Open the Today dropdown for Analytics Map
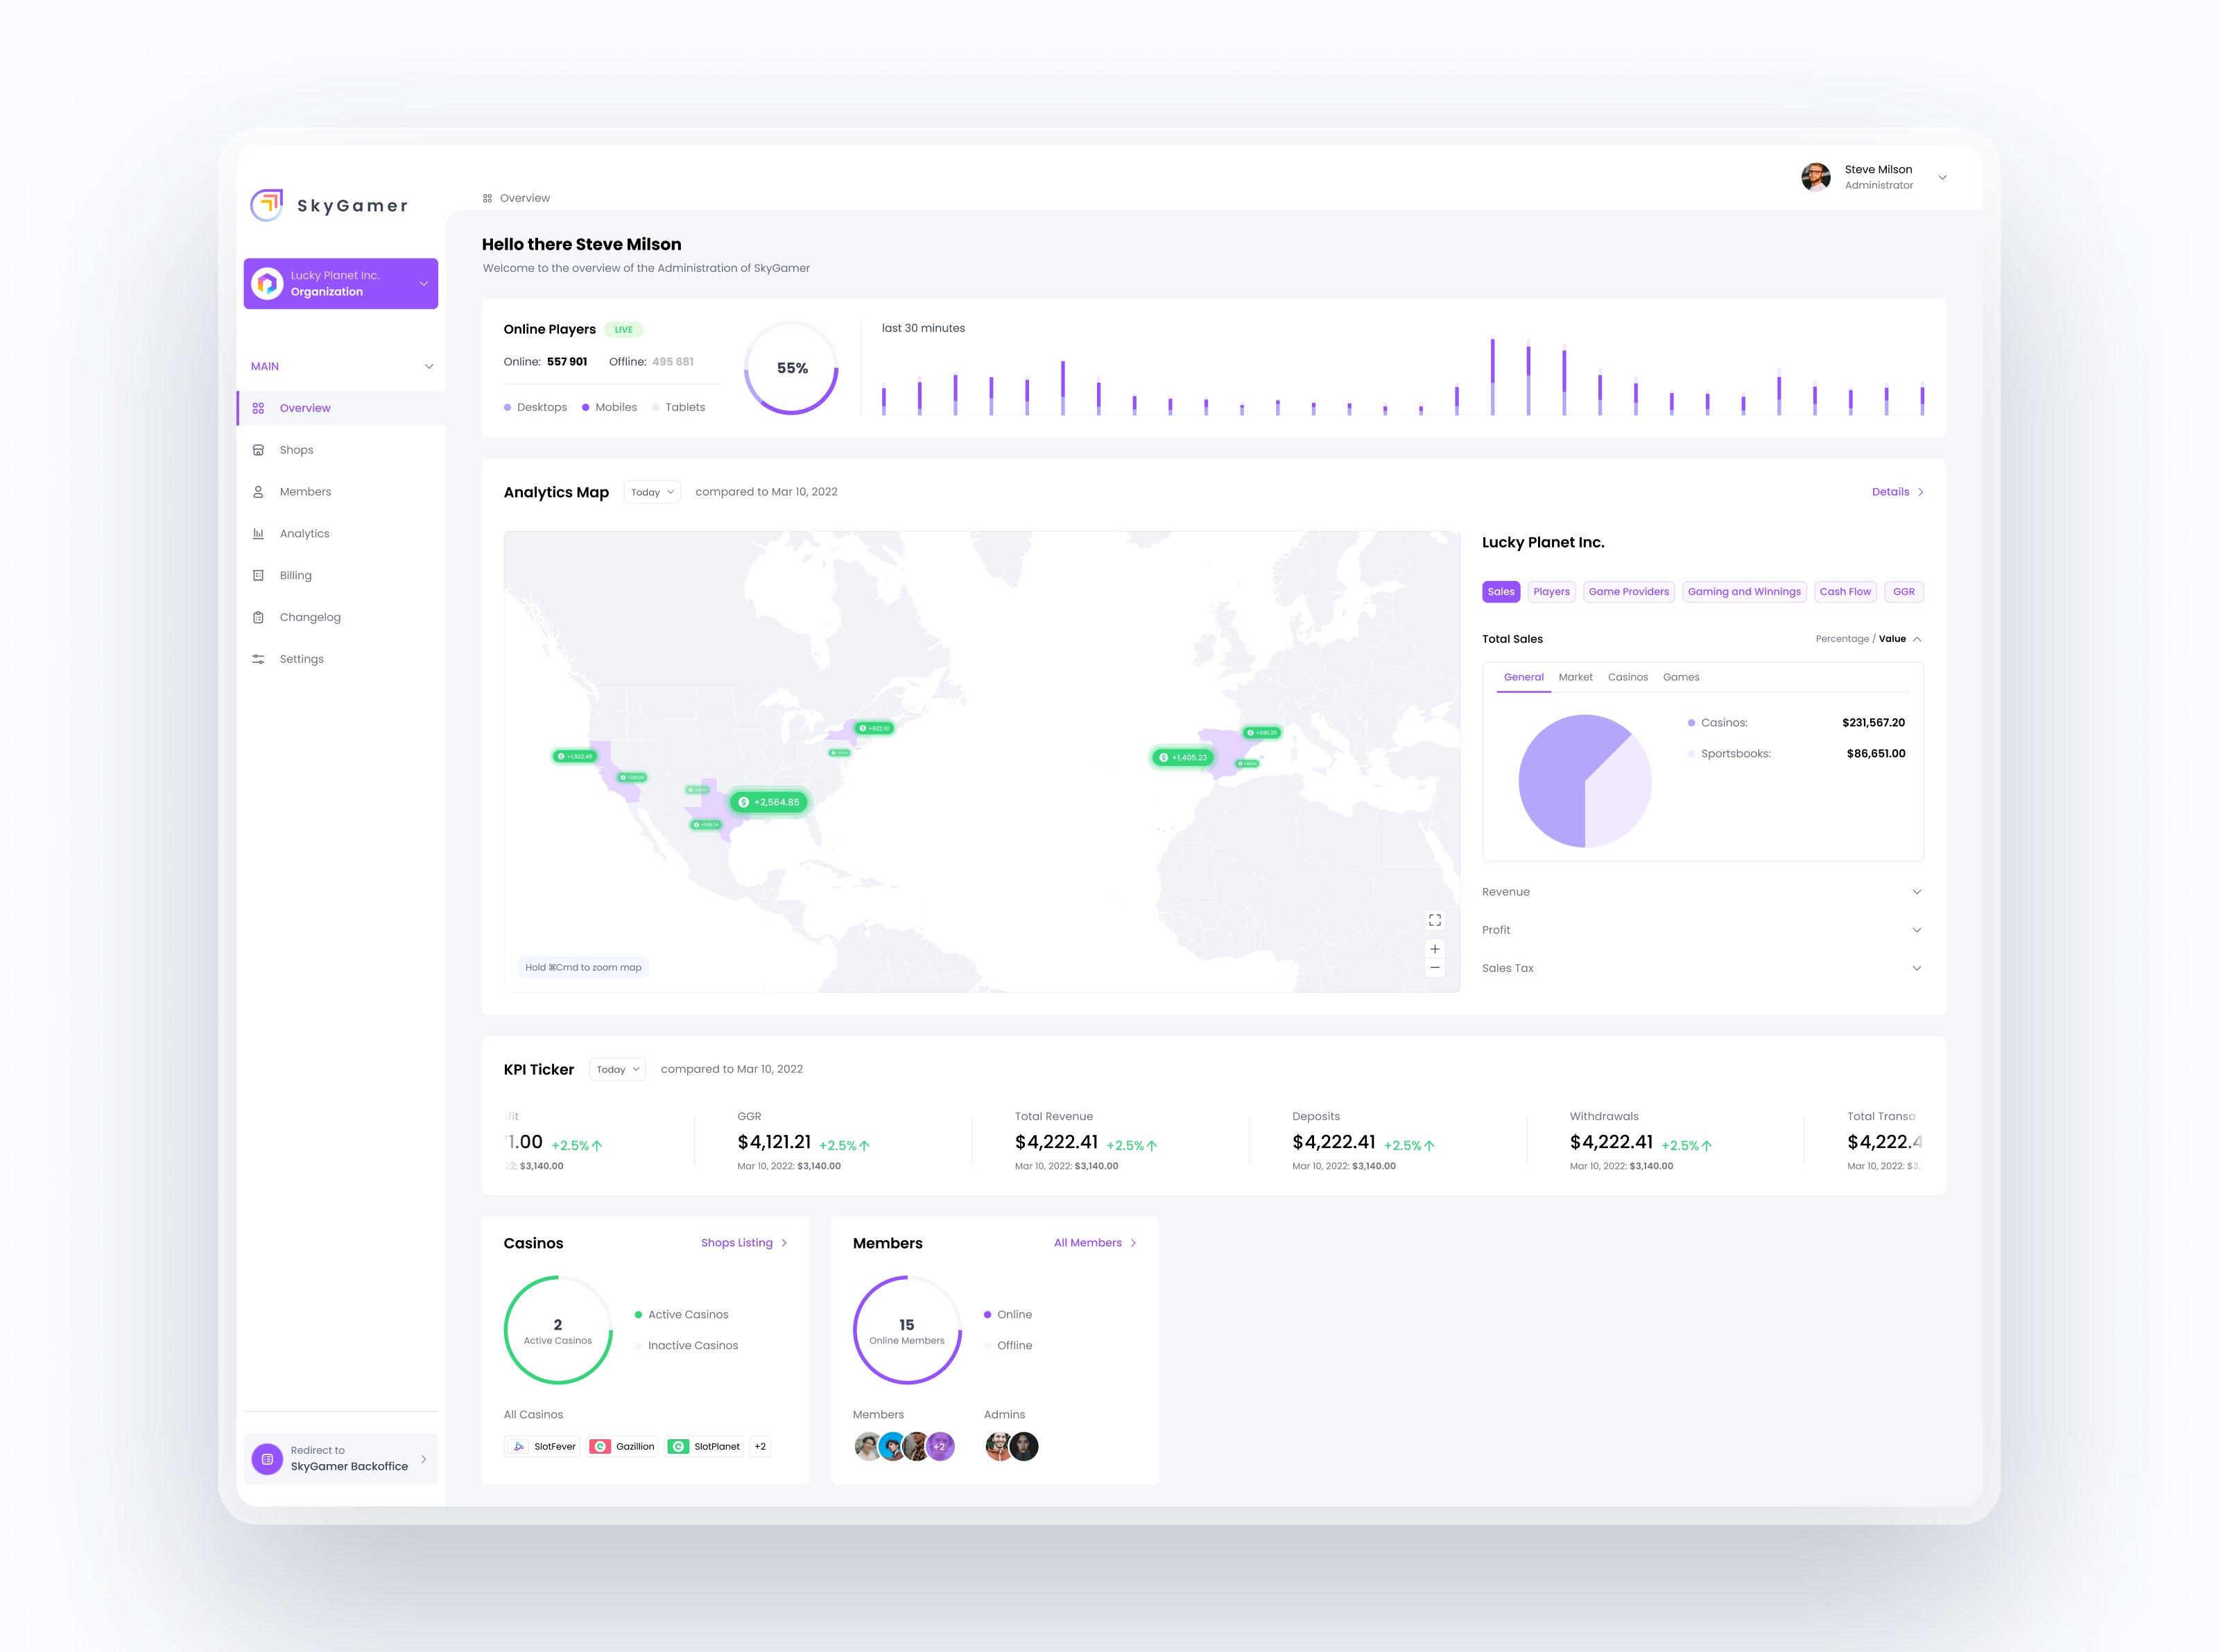Viewport: 2219px width, 1652px height. click(651, 491)
